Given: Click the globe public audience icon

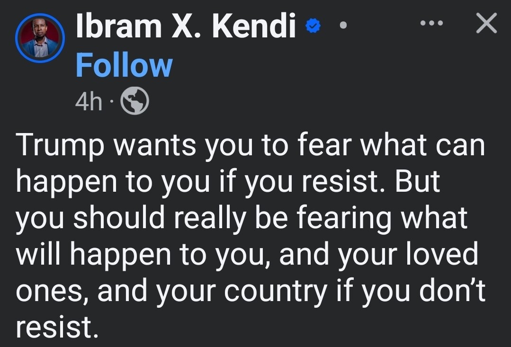Looking at the screenshot, I should (x=134, y=101).
